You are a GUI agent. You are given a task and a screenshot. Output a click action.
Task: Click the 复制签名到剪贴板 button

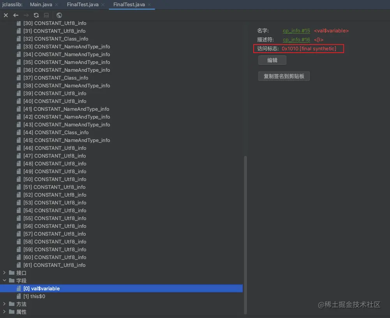click(284, 76)
